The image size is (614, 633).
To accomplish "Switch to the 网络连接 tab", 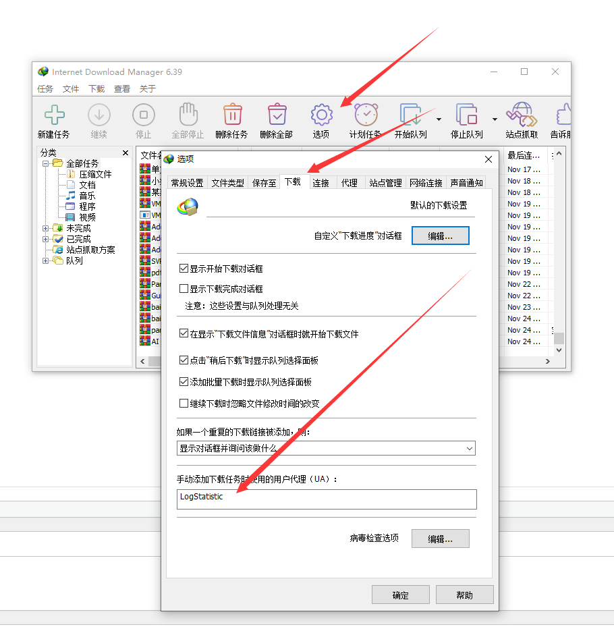I will [426, 183].
